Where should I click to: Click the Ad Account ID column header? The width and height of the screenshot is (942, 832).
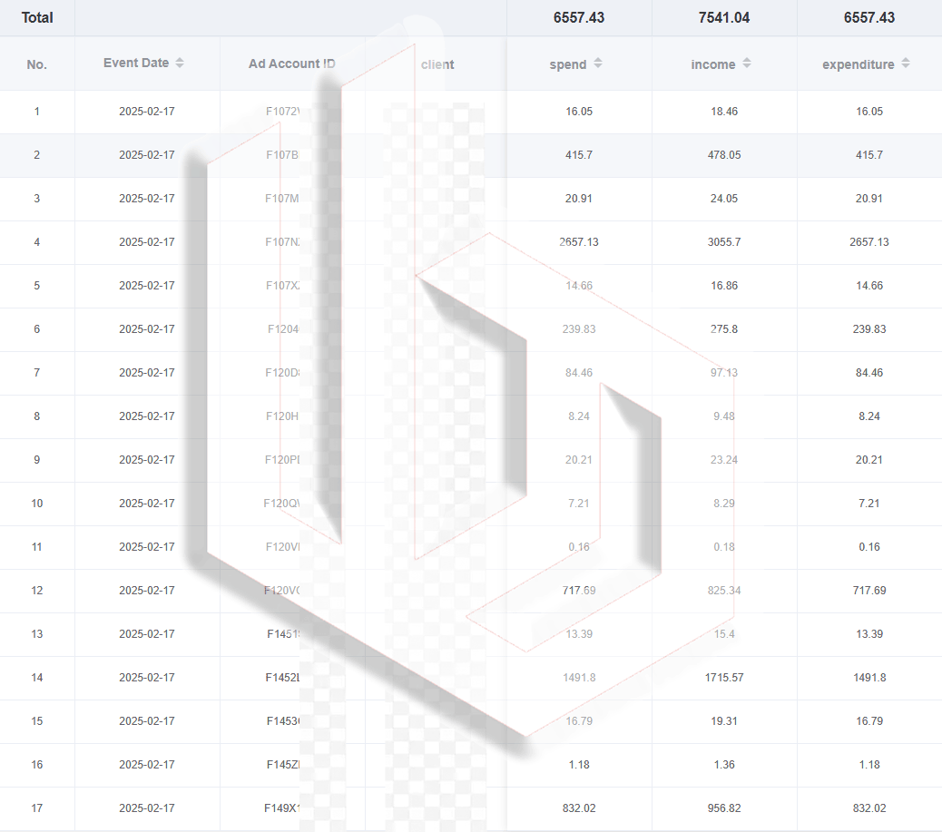point(292,64)
